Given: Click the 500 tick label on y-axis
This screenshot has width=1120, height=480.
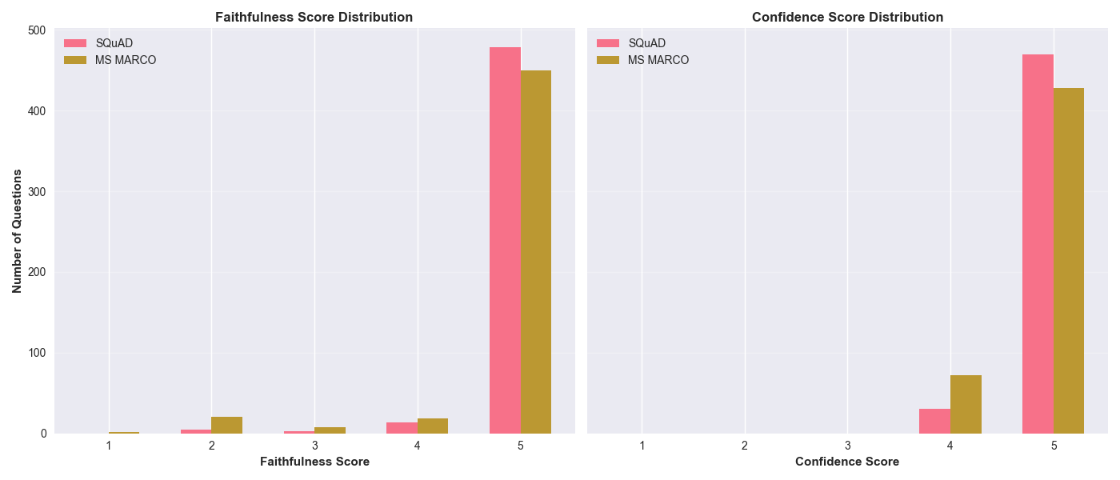Looking at the screenshot, I should tap(38, 30).
